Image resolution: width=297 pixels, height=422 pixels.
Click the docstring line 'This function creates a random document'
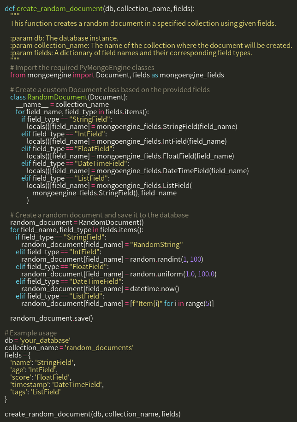[143, 23]
